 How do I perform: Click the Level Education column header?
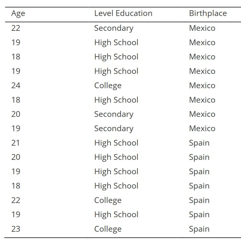click(123, 13)
